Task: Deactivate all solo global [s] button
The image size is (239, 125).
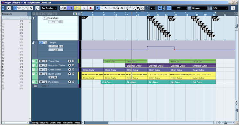Action: (x=46, y=14)
